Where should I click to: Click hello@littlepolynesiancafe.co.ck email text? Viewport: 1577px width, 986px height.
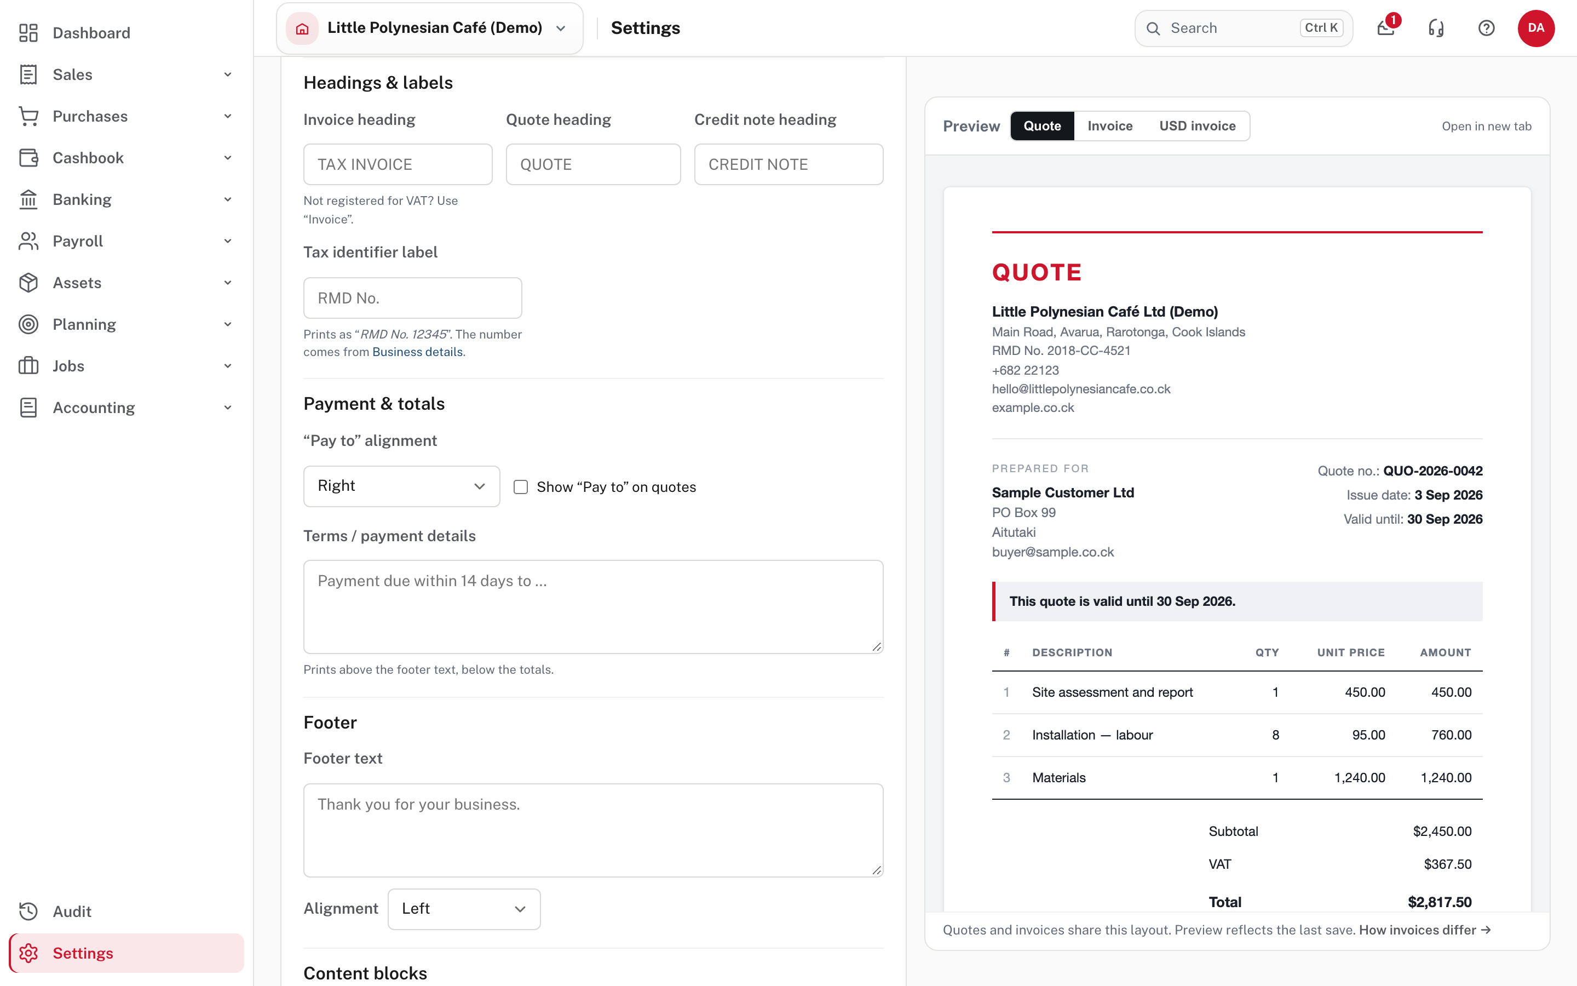point(1081,389)
